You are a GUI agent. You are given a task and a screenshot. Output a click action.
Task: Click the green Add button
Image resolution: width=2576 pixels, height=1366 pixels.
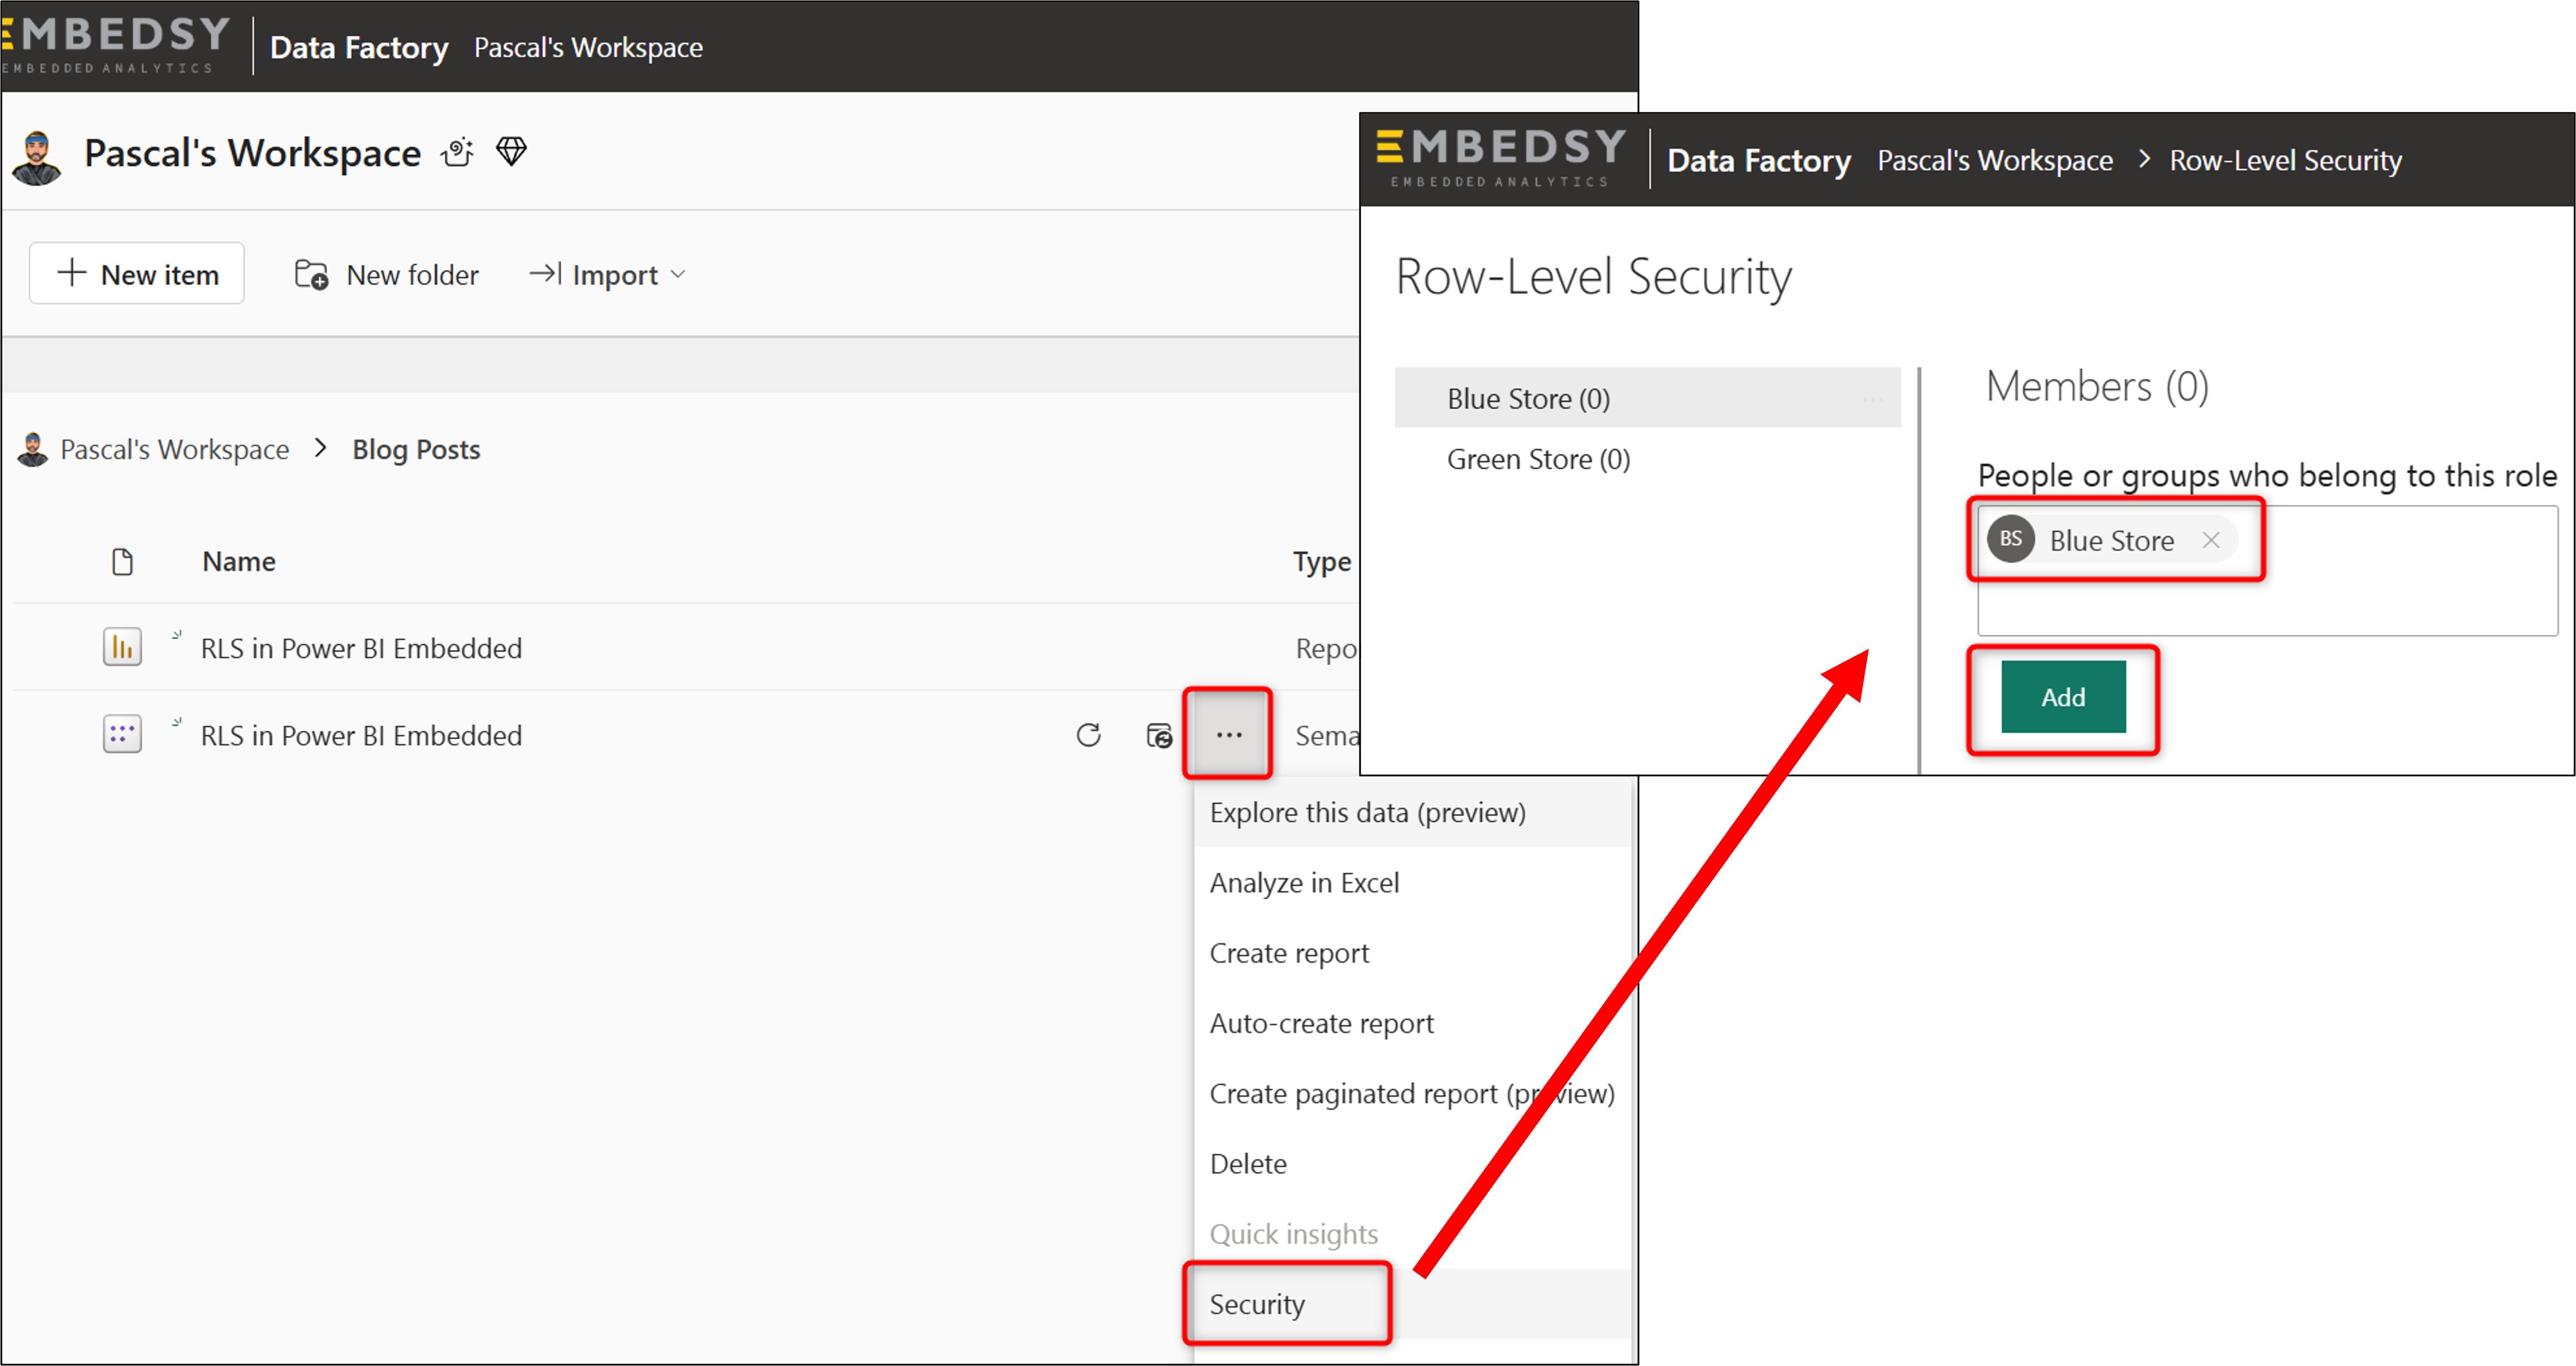tap(2063, 697)
